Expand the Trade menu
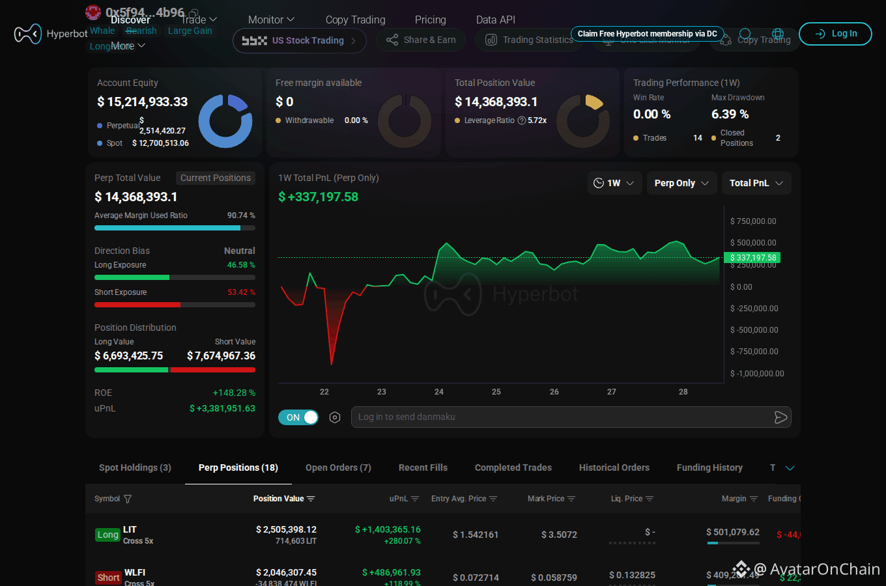The height and width of the screenshot is (586, 886). [199, 20]
